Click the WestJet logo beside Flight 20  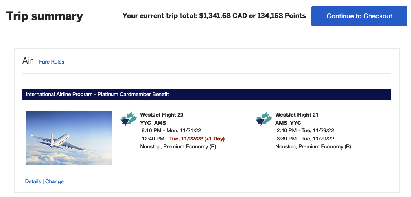click(128, 119)
